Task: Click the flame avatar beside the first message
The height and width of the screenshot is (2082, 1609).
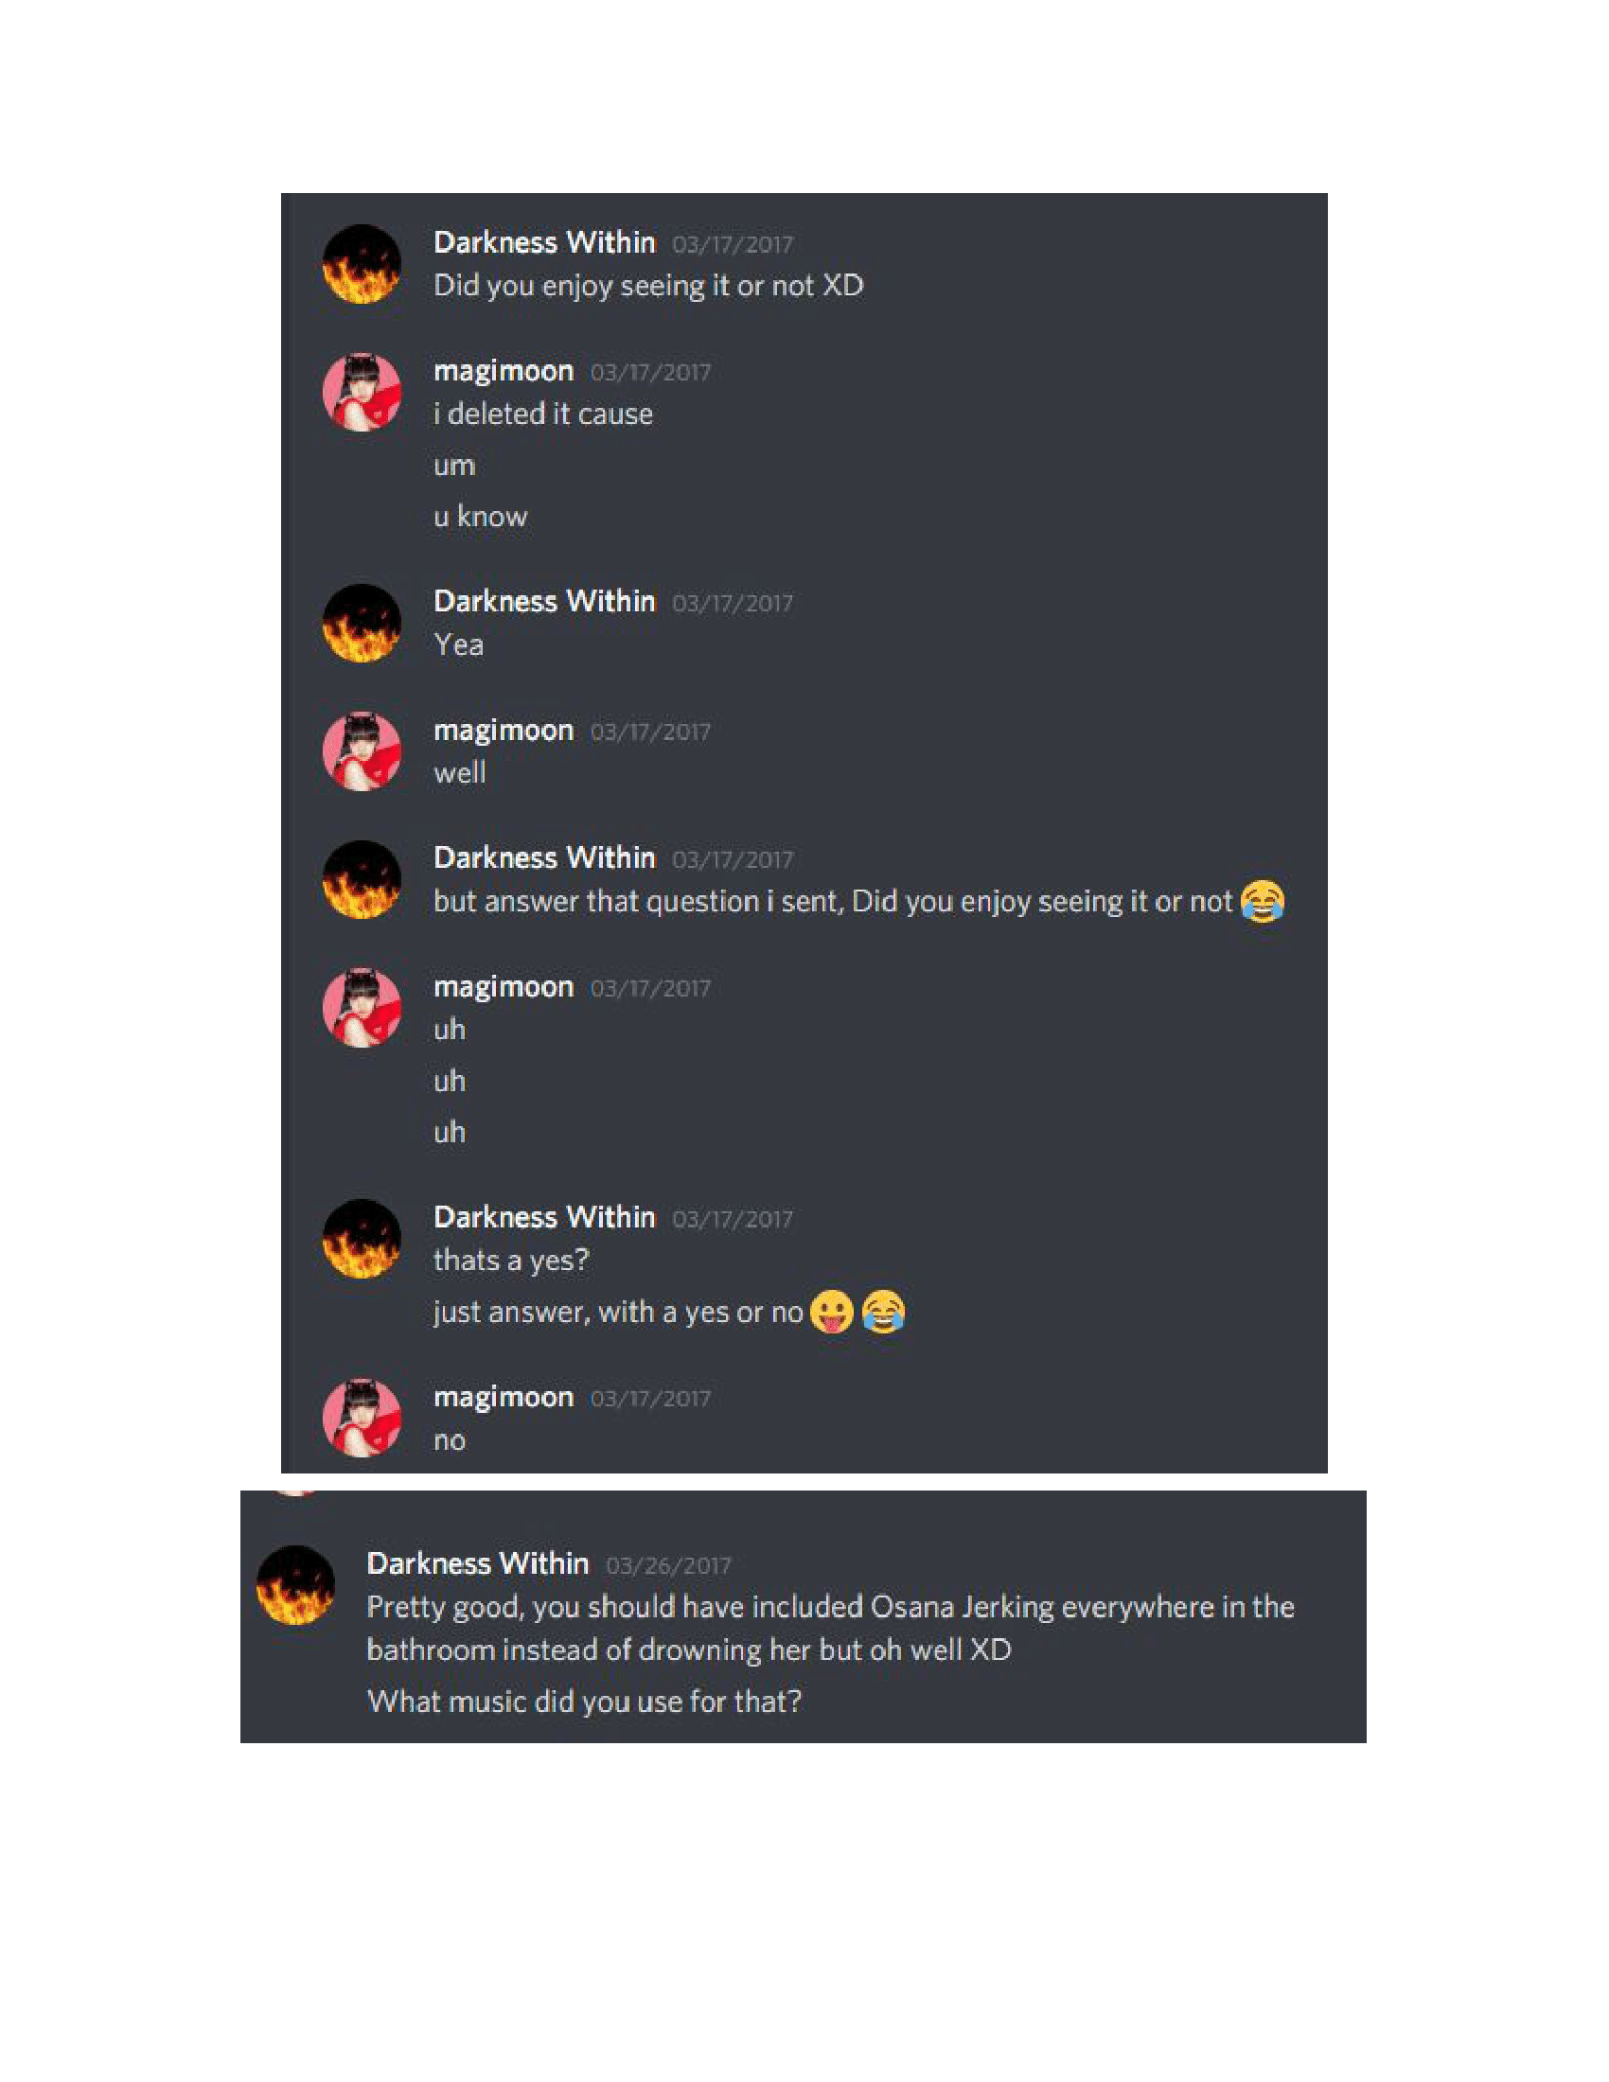Action: (x=362, y=264)
